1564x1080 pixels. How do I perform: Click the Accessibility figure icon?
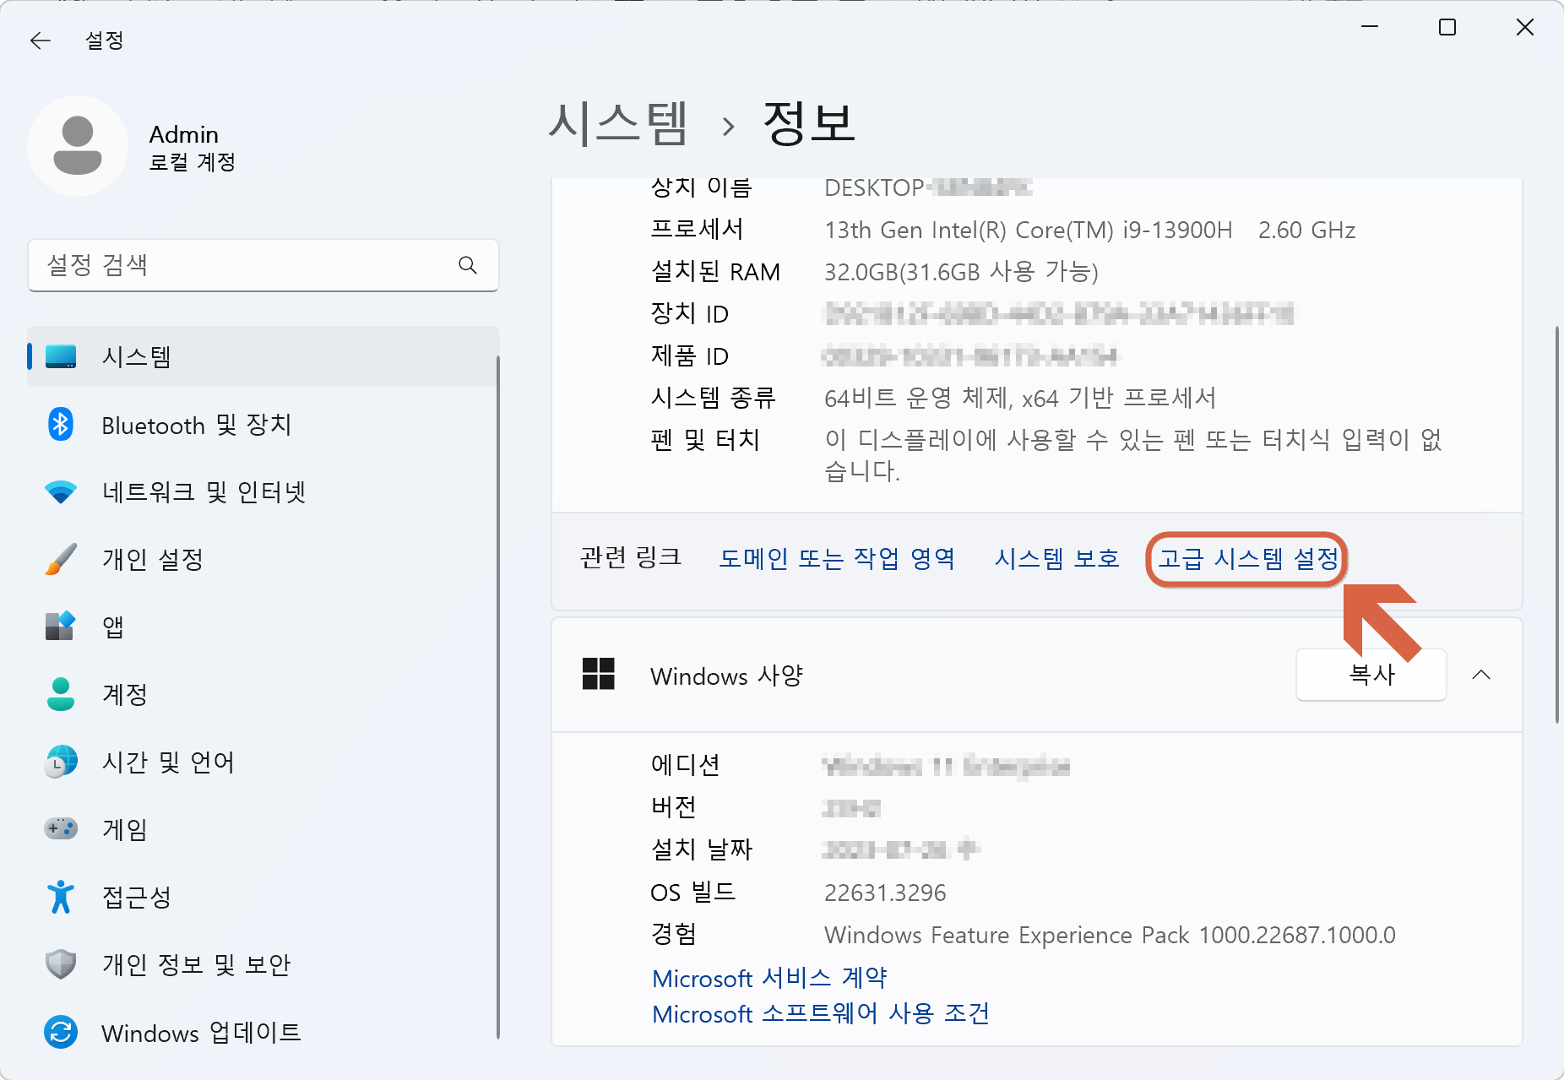(61, 897)
